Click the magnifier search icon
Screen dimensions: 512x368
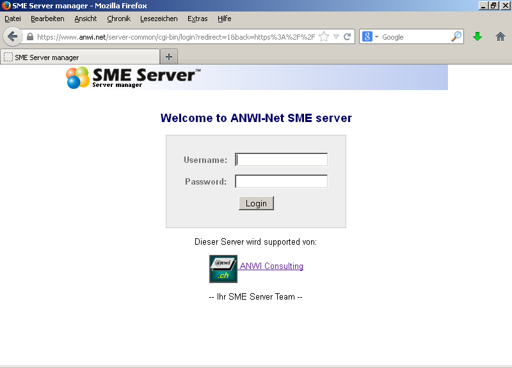pos(456,36)
